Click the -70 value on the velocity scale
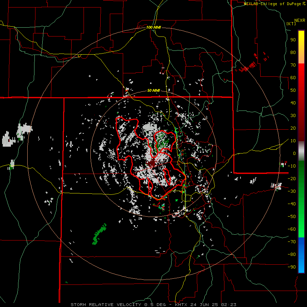Screen dimensions: 307x307 pos(292,242)
